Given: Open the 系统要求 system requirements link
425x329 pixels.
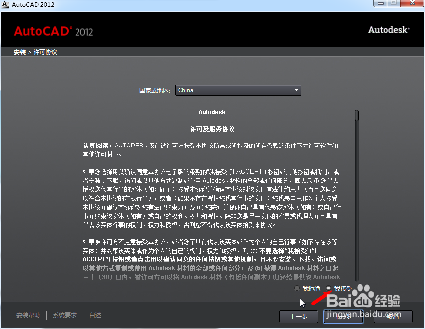Looking at the screenshot, I should (x=65, y=315).
